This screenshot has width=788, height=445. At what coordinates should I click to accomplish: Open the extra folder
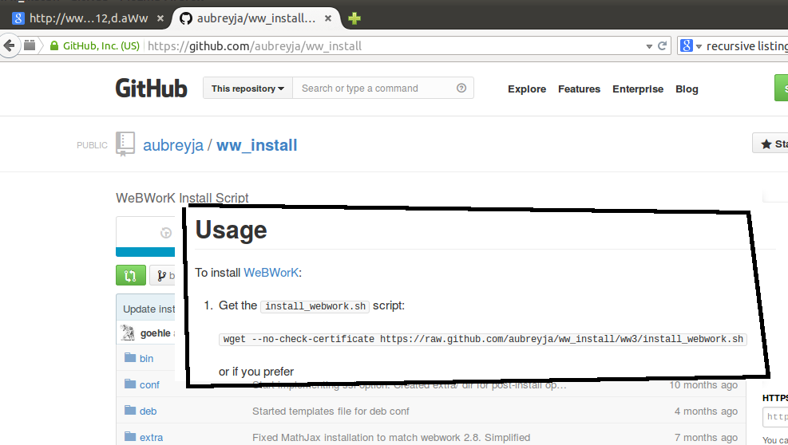(x=151, y=438)
